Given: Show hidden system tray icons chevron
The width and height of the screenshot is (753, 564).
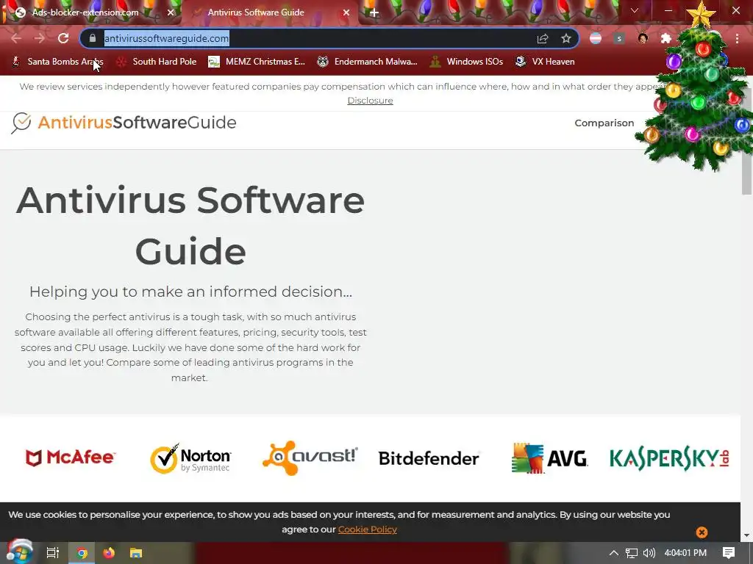Looking at the screenshot, I should (x=614, y=553).
